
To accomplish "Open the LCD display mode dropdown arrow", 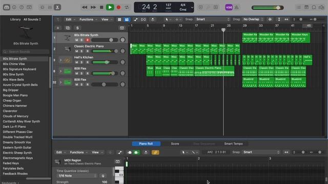I will (192, 8).
